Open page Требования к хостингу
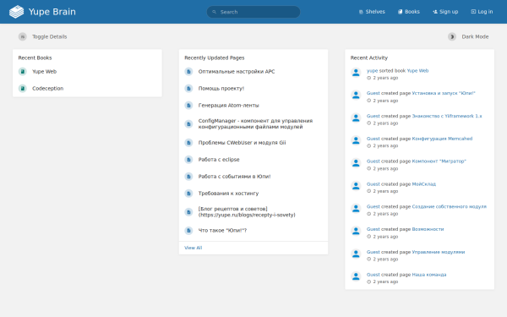The width and height of the screenshot is (507, 317). tap(229, 193)
